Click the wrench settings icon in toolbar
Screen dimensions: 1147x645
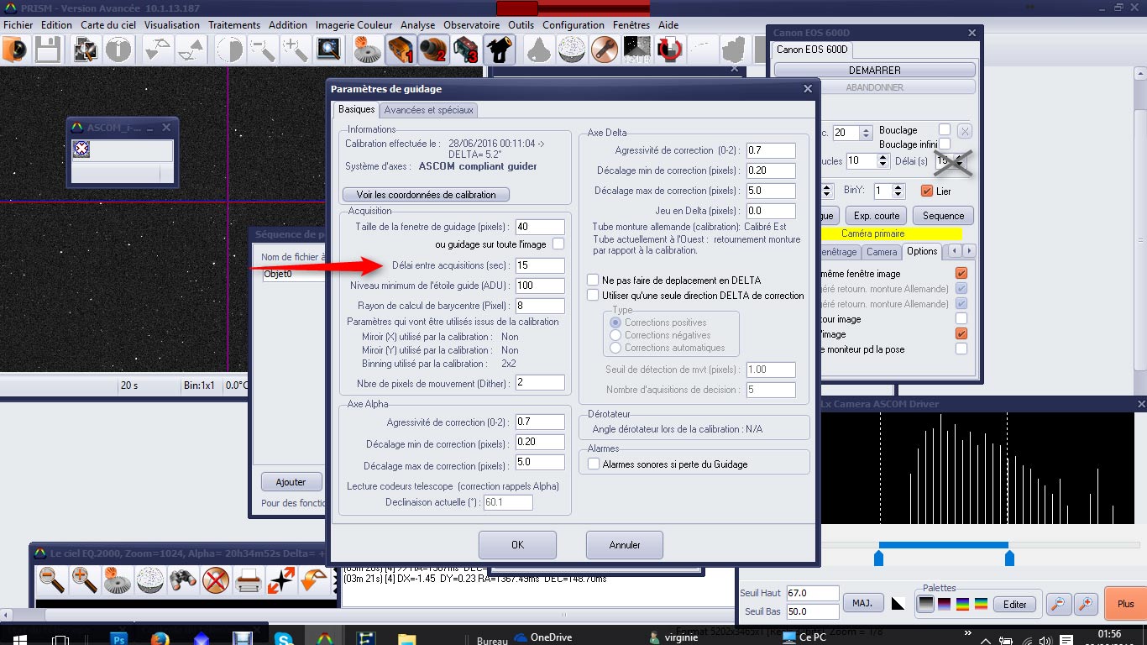click(x=605, y=50)
